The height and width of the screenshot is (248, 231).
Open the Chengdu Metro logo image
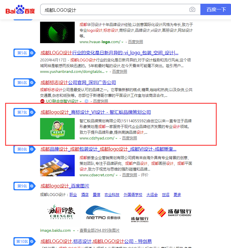pos(103,213)
